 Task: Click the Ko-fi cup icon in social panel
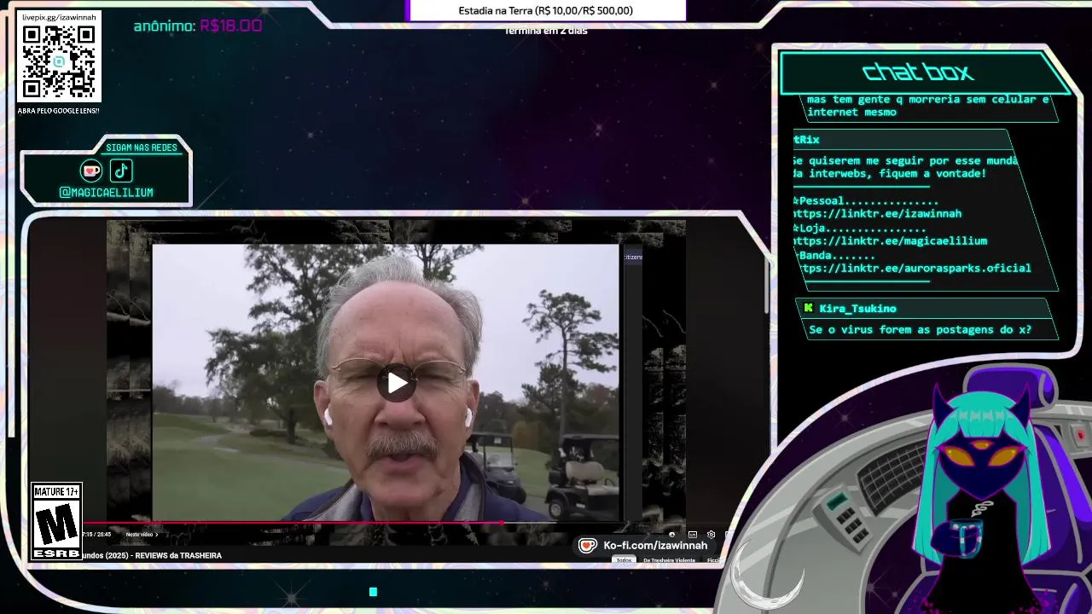(91, 171)
